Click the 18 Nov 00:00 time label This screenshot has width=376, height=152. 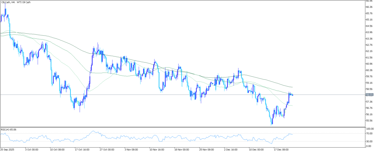tap(182, 150)
